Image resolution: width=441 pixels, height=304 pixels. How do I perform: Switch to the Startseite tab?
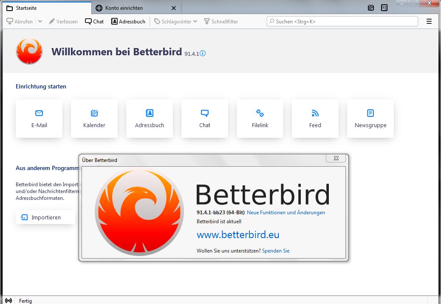(x=47, y=8)
